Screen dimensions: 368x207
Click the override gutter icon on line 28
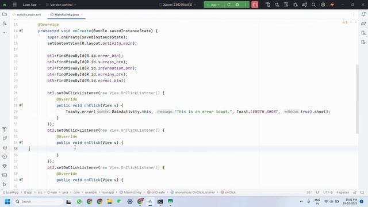[x=21, y=105]
